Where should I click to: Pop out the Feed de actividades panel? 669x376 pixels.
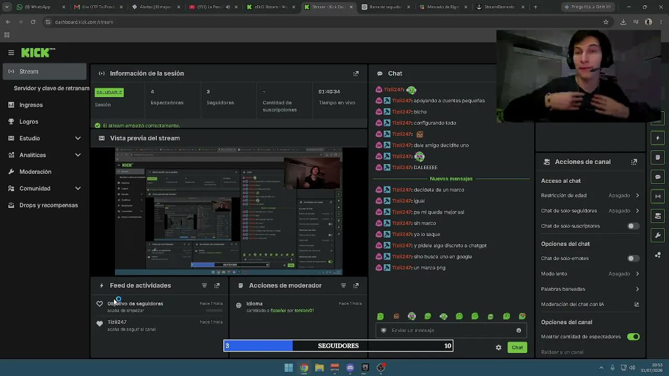(217, 286)
